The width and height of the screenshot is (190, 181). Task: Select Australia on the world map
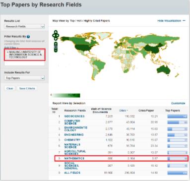pyautogui.click(x=164, y=69)
